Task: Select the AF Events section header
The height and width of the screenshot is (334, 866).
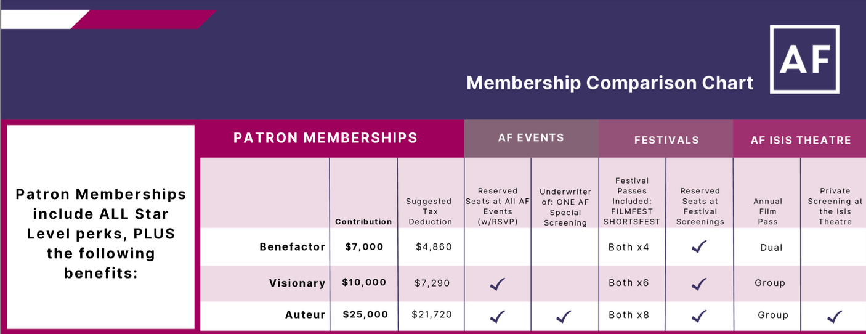Action: click(x=531, y=138)
